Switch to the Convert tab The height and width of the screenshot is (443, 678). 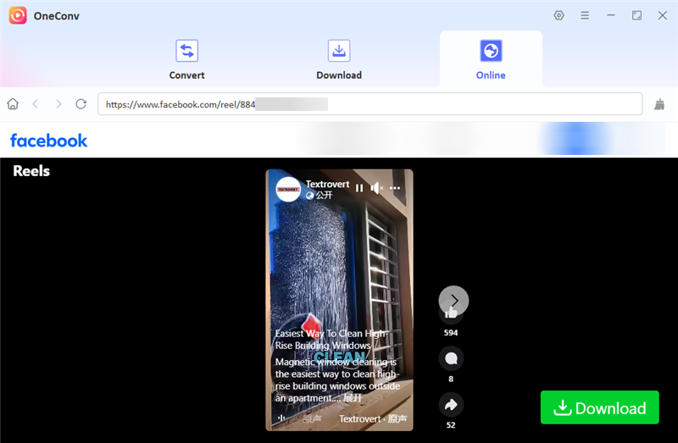(x=186, y=59)
